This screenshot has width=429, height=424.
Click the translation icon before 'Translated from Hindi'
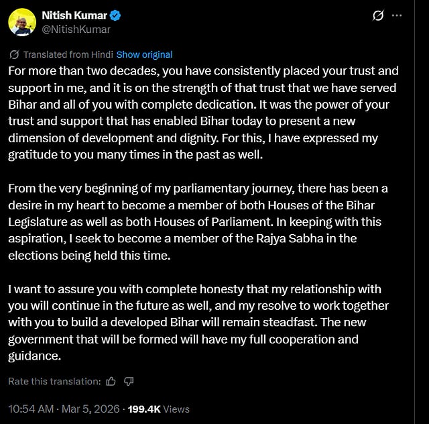coord(15,54)
